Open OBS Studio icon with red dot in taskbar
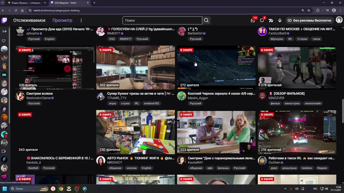Screen dimensions: 344x193 click(x=77, y=189)
